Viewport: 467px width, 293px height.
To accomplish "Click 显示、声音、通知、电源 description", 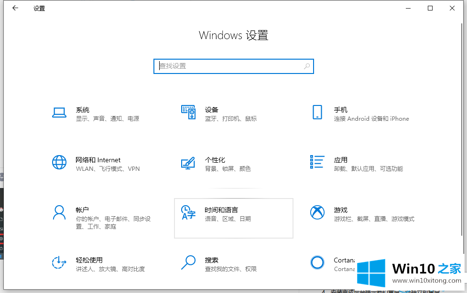I will coord(108,119).
